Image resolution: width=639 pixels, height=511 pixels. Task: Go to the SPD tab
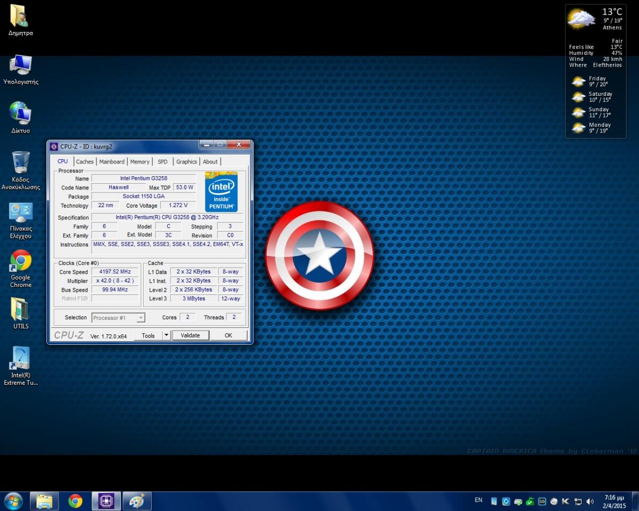(x=162, y=162)
